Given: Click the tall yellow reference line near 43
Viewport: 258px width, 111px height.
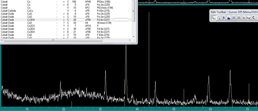Looking at the screenshot, I should click(x=149, y=59).
